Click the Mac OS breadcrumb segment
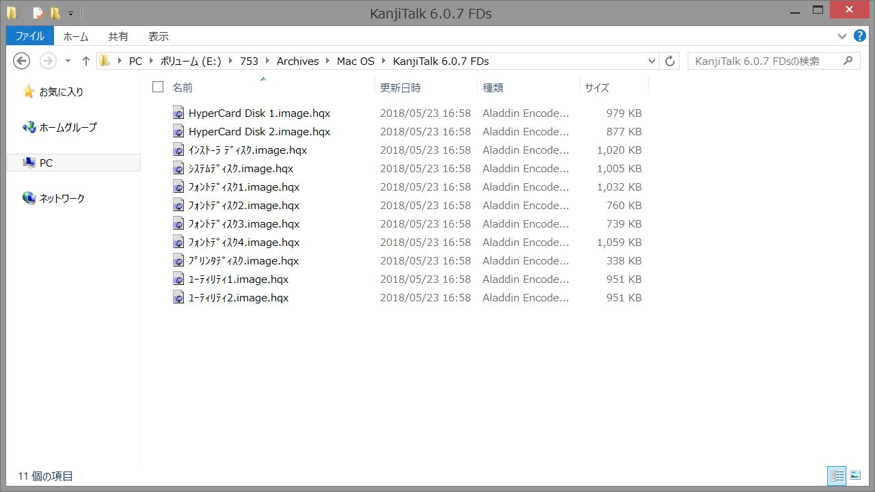This screenshot has height=492, width=875. (x=355, y=61)
